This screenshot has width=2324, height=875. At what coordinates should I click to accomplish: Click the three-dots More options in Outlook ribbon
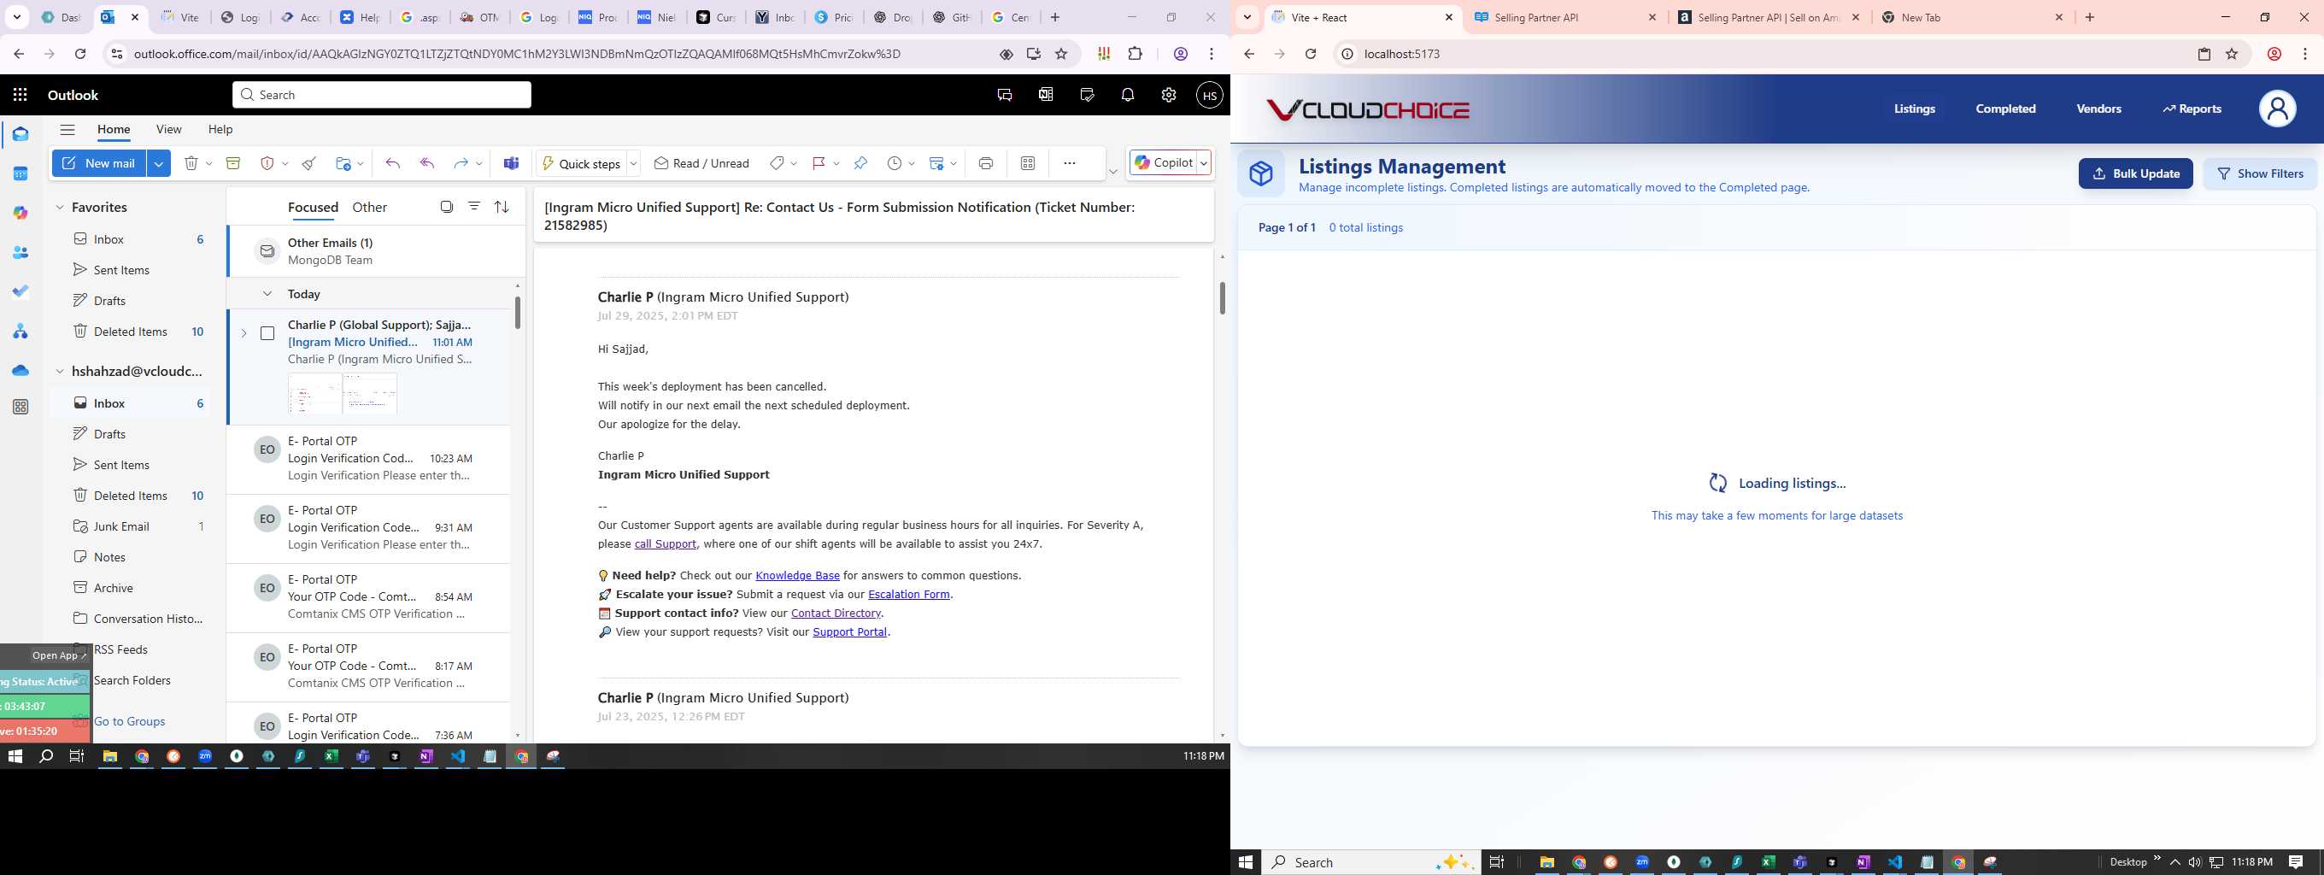click(1069, 163)
